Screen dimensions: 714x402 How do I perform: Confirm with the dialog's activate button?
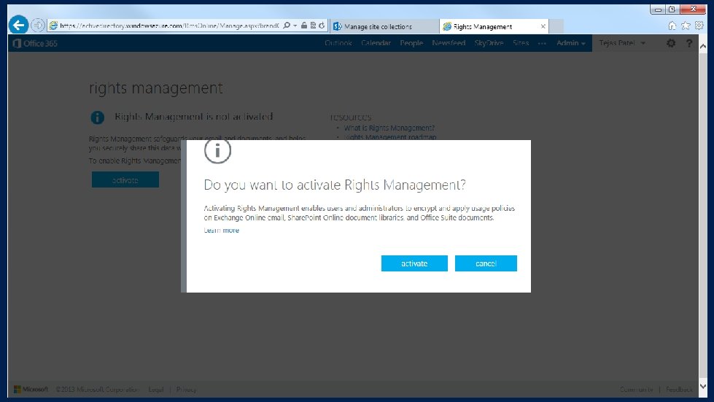click(414, 263)
